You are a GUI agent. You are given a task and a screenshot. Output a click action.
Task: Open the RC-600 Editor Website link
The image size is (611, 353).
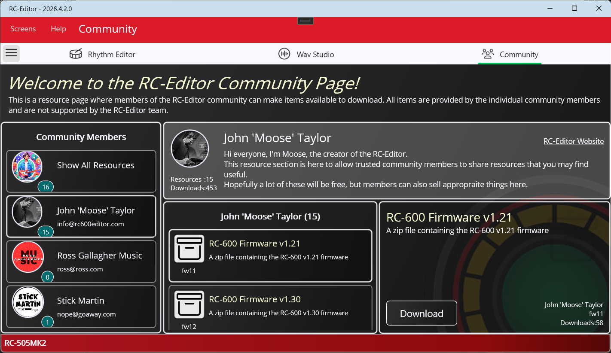(x=574, y=141)
